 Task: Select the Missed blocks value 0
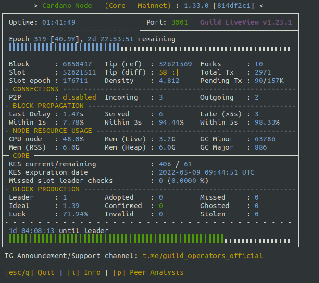click(256, 197)
